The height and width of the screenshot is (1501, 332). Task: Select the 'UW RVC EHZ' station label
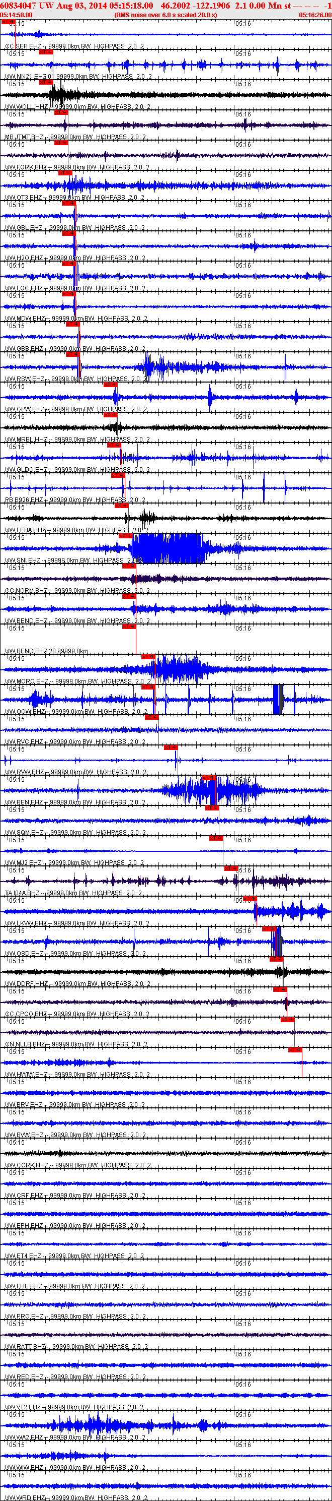click(x=24, y=742)
